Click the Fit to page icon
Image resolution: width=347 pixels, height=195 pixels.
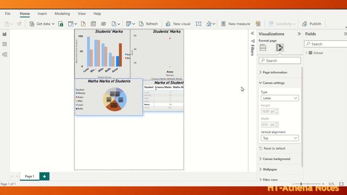point(341,184)
